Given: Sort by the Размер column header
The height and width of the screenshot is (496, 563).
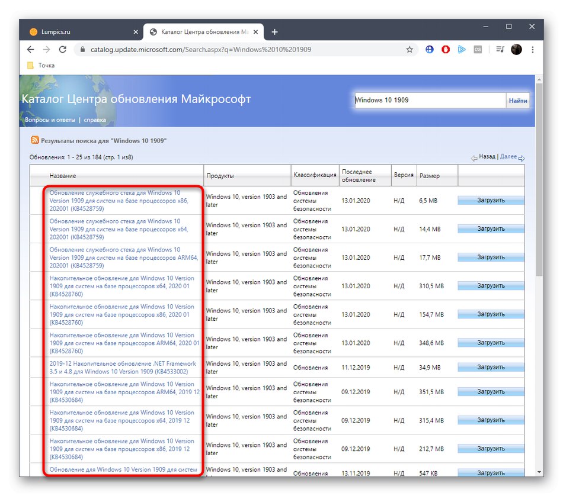Looking at the screenshot, I should (430, 176).
